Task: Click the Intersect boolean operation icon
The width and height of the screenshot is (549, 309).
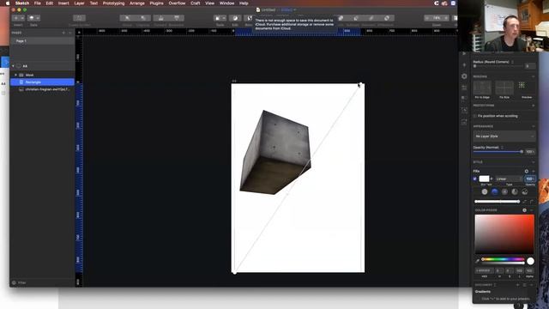Action: click(371, 18)
